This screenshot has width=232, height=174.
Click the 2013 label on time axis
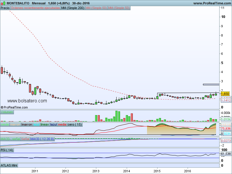point(96,171)
